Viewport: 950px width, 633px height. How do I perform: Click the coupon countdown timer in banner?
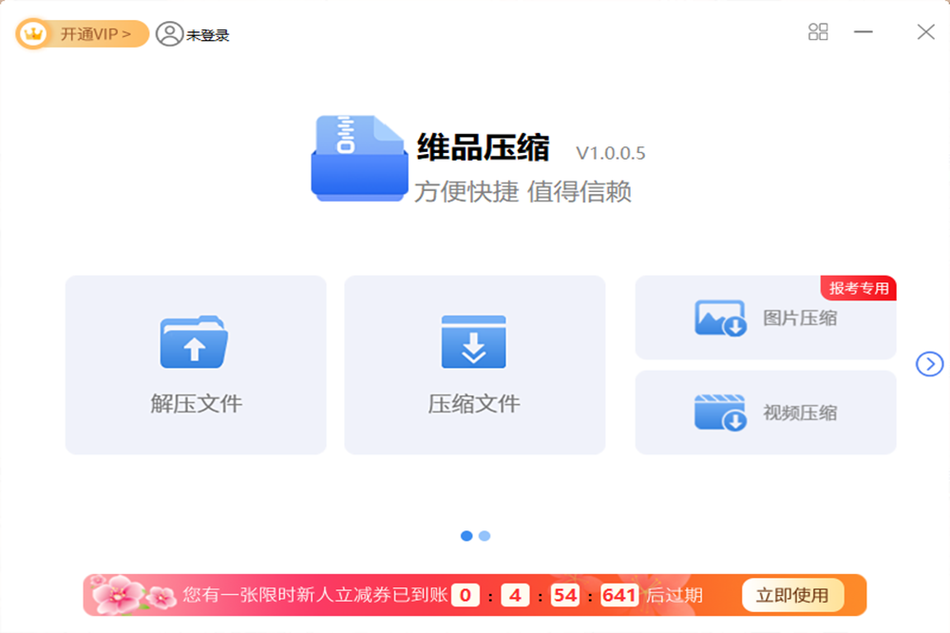click(x=545, y=596)
